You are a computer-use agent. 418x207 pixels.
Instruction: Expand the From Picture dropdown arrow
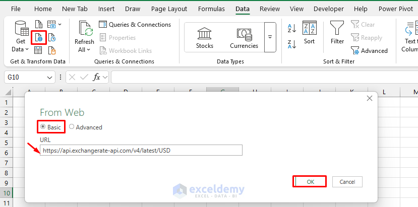tap(59, 24)
